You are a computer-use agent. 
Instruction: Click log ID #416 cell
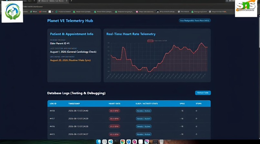[52, 127]
